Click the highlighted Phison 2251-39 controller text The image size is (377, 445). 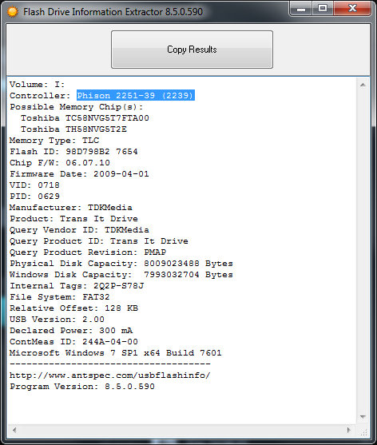point(136,96)
